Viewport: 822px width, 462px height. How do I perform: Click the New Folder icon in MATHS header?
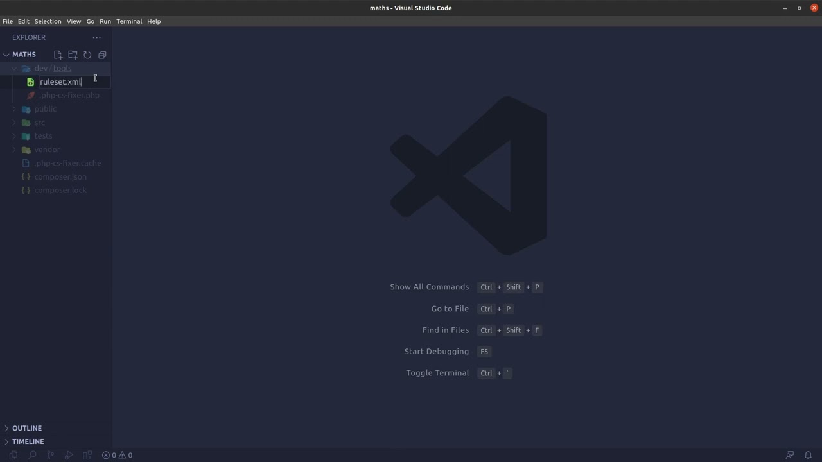pyautogui.click(x=73, y=55)
